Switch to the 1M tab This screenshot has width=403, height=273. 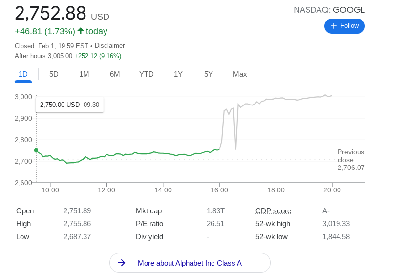pos(84,74)
